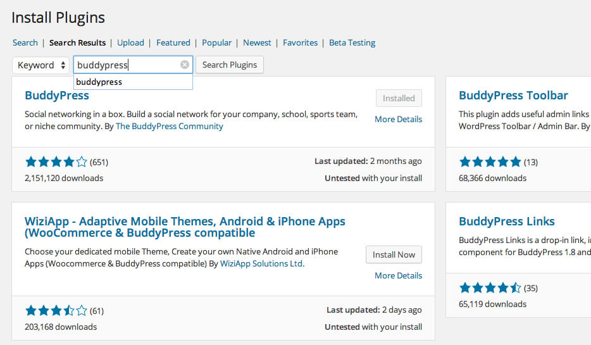View the Favorites tab
This screenshot has height=345, width=591.
coord(301,42)
